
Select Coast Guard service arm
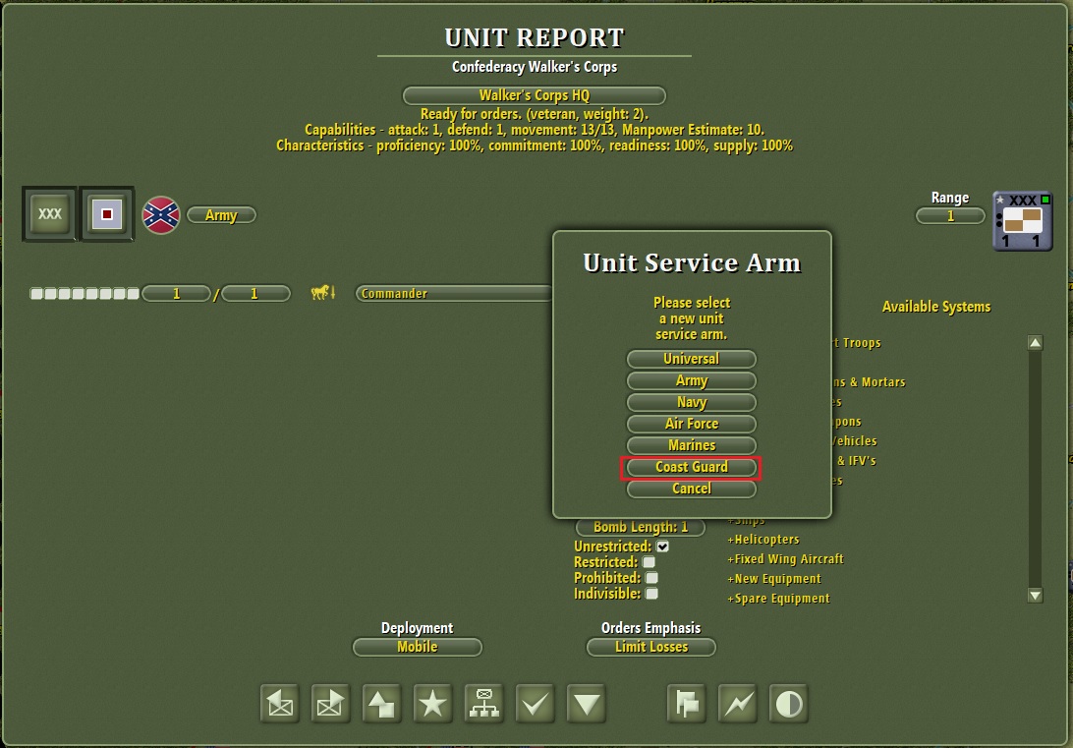691,467
